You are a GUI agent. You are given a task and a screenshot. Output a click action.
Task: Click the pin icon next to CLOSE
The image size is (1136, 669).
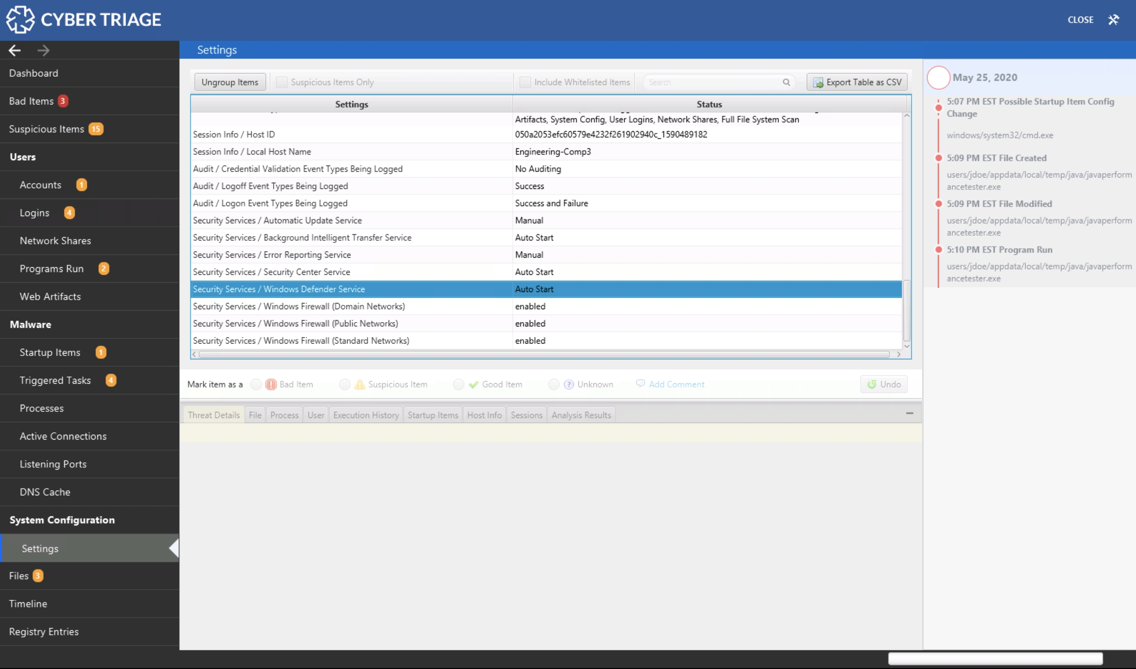1114,20
